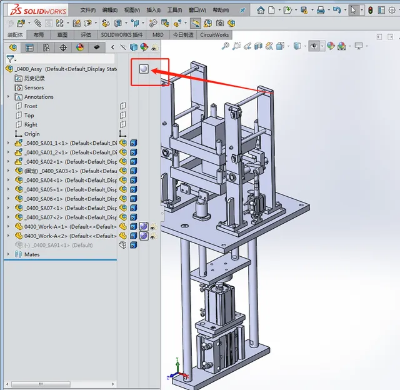
Task: Activate the Select cursor tool
Action: (354, 10)
